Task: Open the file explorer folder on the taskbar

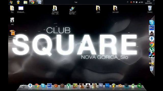Action: (25, 2)
